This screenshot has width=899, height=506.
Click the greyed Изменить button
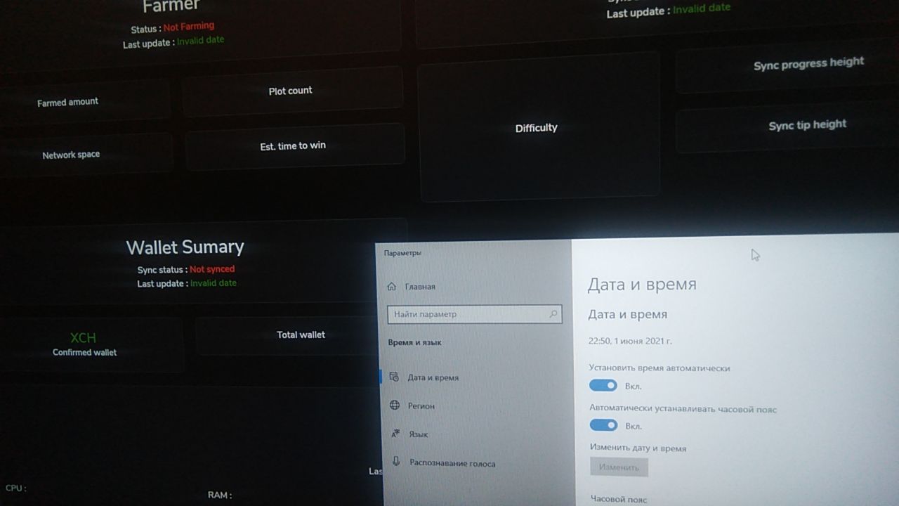pyautogui.click(x=619, y=467)
